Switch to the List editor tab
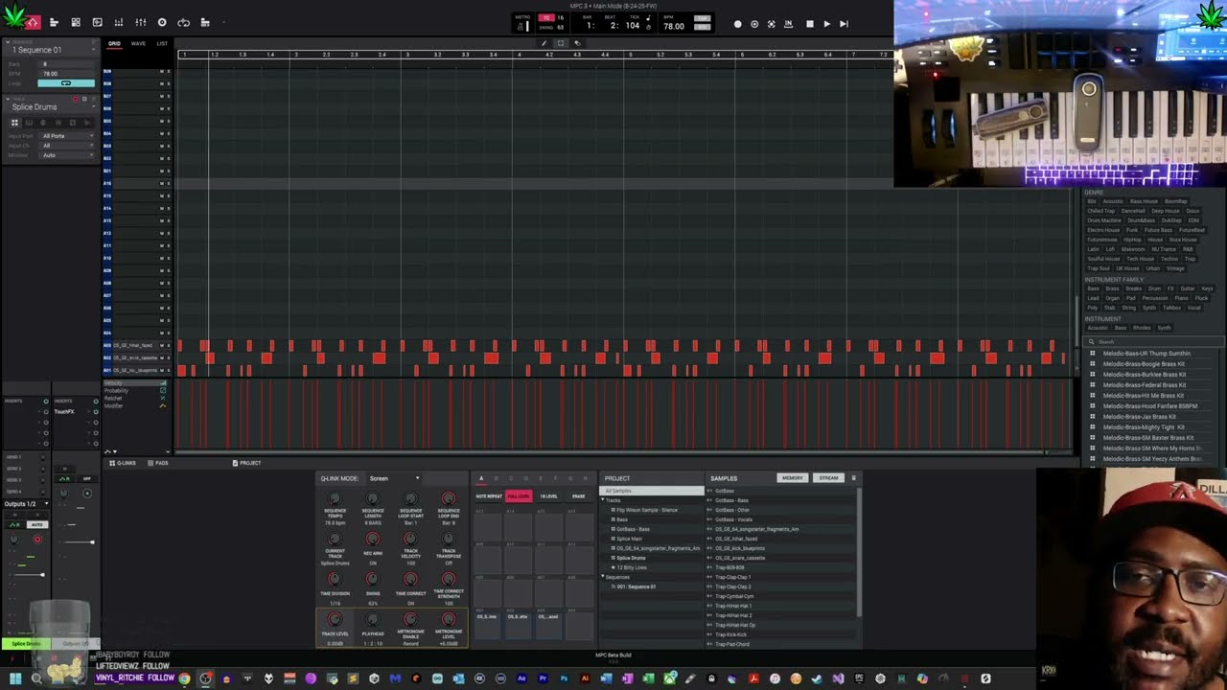 (x=162, y=43)
